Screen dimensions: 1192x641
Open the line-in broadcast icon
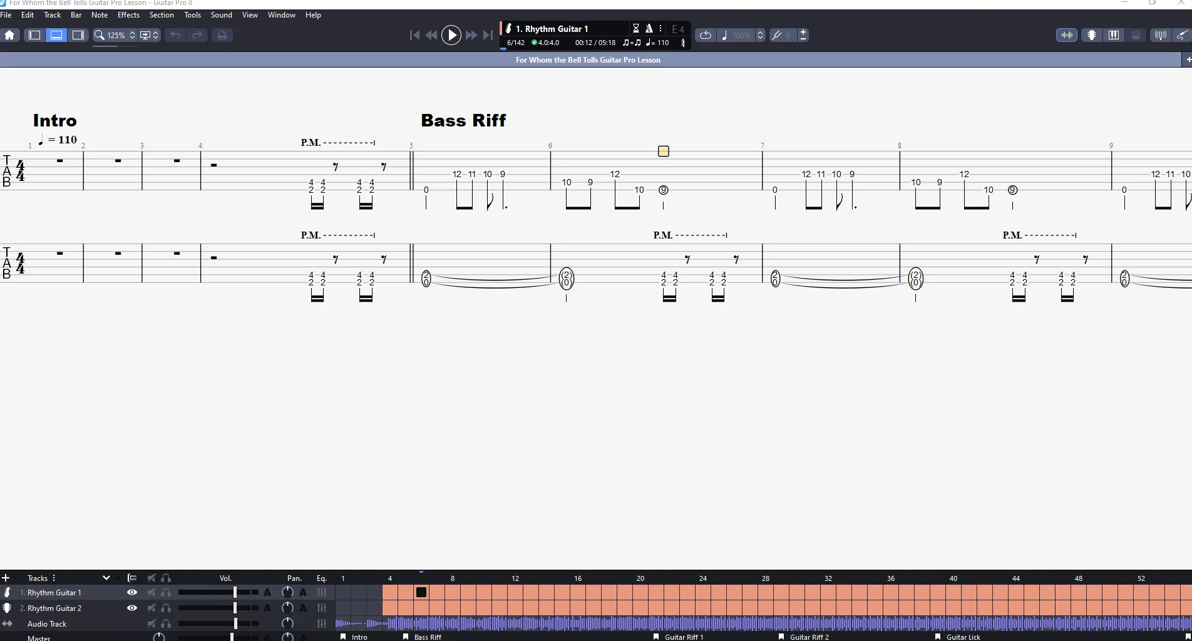click(1160, 35)
